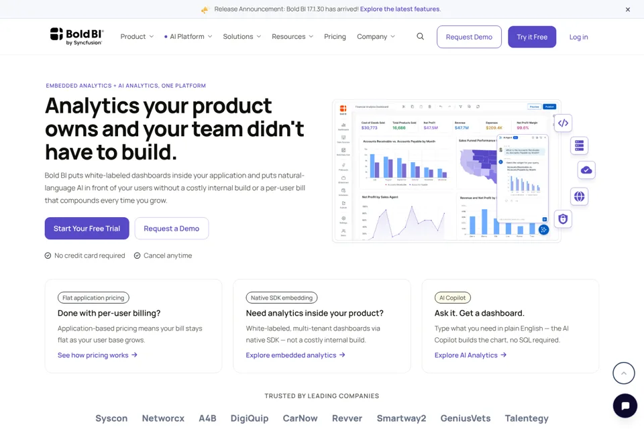The width and height of the screenshot is (644, 429).
Task: Click arrow next to See how pricing works
Action: click(134, 355)
